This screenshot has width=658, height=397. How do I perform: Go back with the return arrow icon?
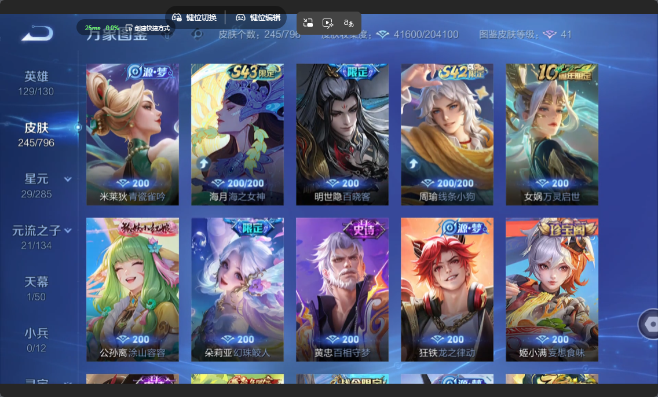(x=37, y=33)
